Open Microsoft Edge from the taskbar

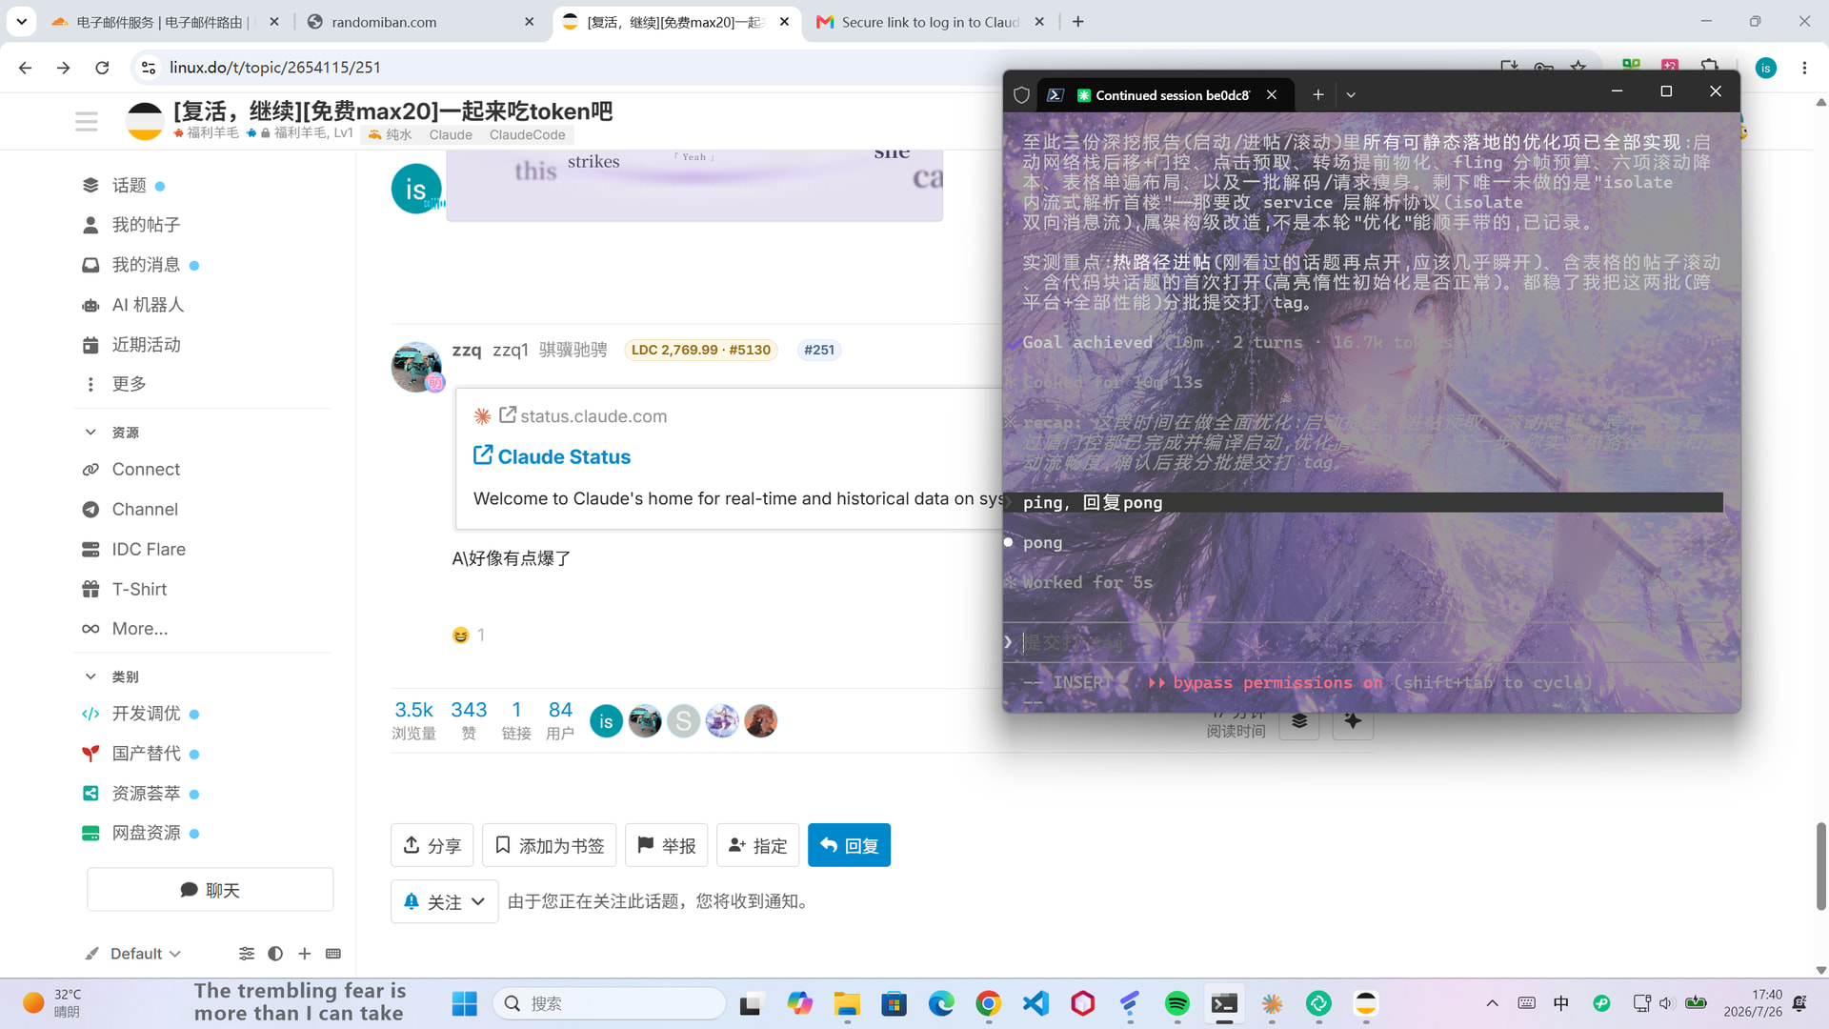coord(941,1003)
